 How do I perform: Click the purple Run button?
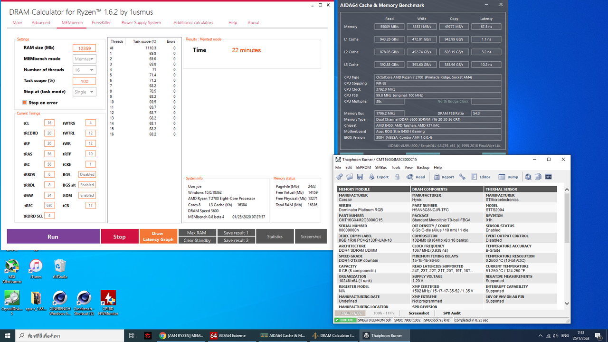point(53,237)
